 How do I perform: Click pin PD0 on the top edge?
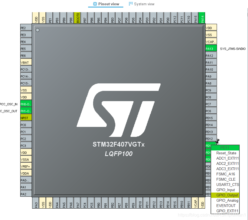click(167, 18)
